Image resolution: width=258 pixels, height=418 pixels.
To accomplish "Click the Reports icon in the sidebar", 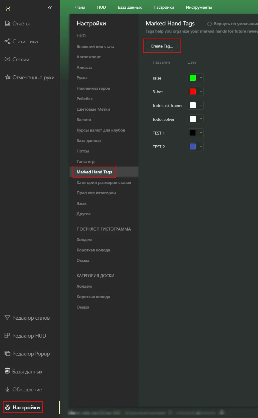I will (x=7, y=24).
